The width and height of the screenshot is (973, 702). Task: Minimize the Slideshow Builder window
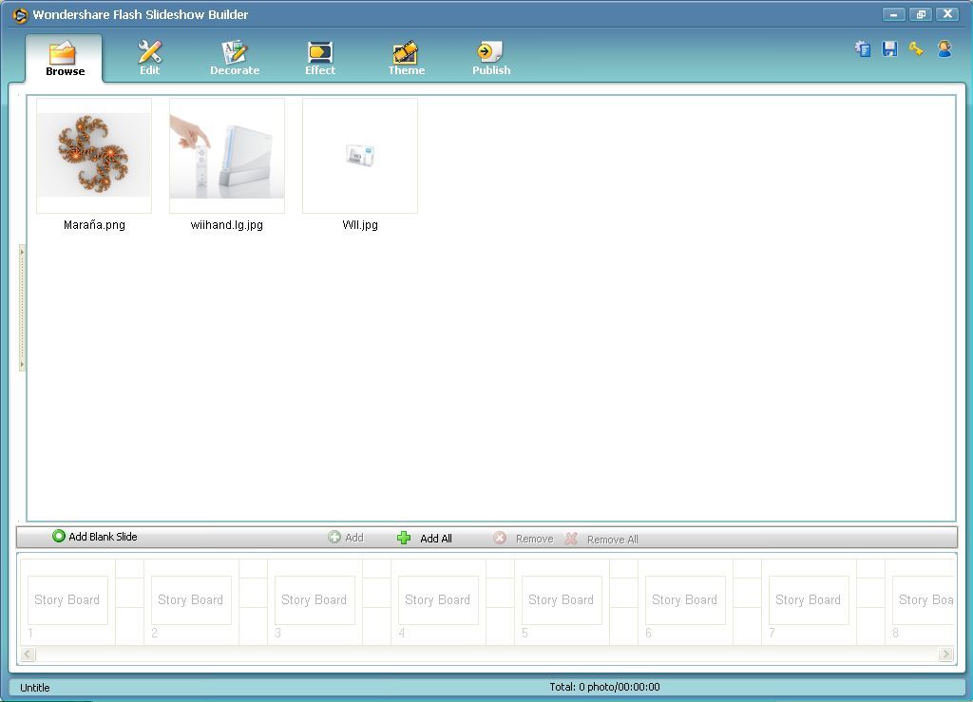tap(893, 13)
